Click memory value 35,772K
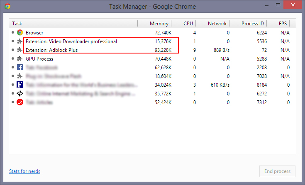 coord(163,94)
